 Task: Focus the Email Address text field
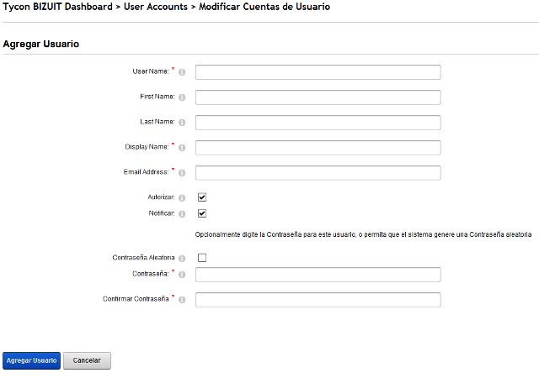(318, 173)
